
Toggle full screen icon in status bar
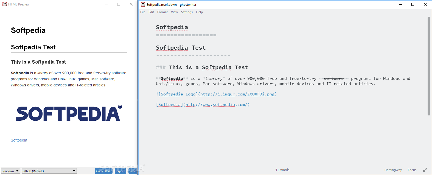(x=425, y=170)
